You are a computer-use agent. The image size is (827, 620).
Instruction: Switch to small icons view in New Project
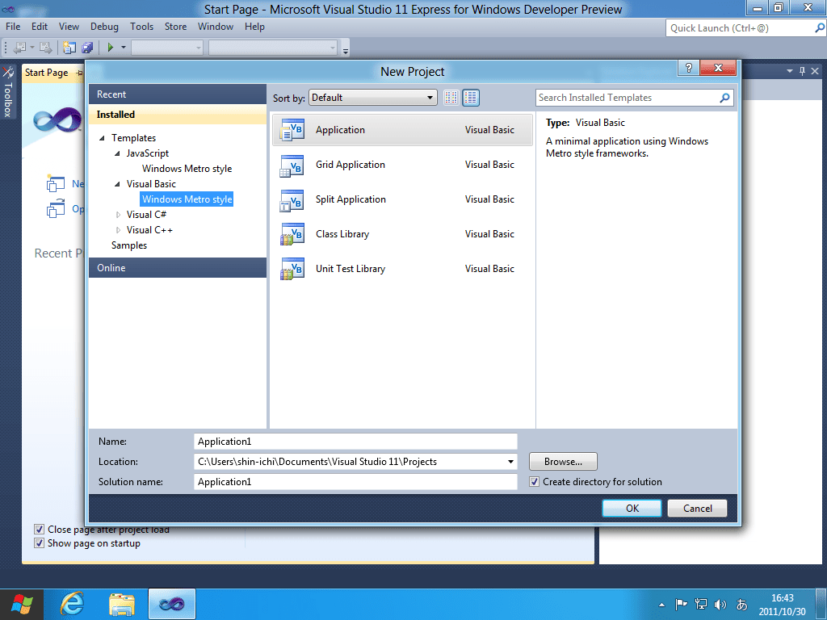coord(451,98)
